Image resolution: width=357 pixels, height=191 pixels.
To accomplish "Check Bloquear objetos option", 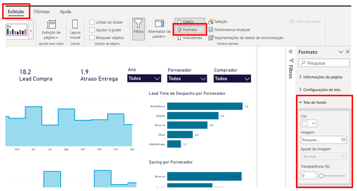I will click(x=92, y=37).
